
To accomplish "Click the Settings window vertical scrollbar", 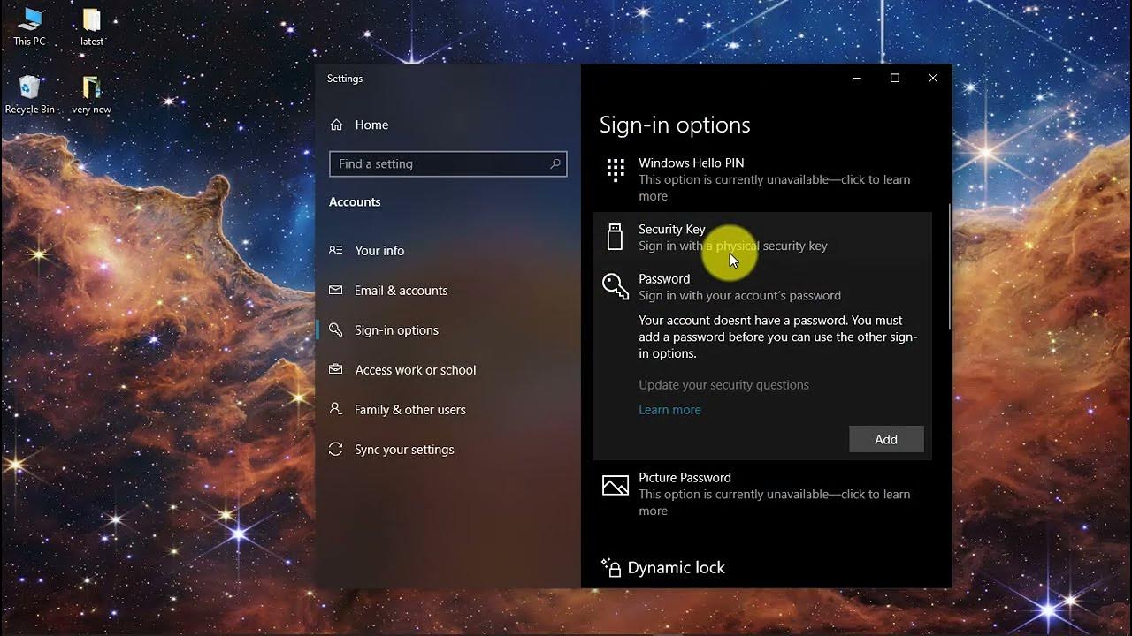I will point(949,266).
